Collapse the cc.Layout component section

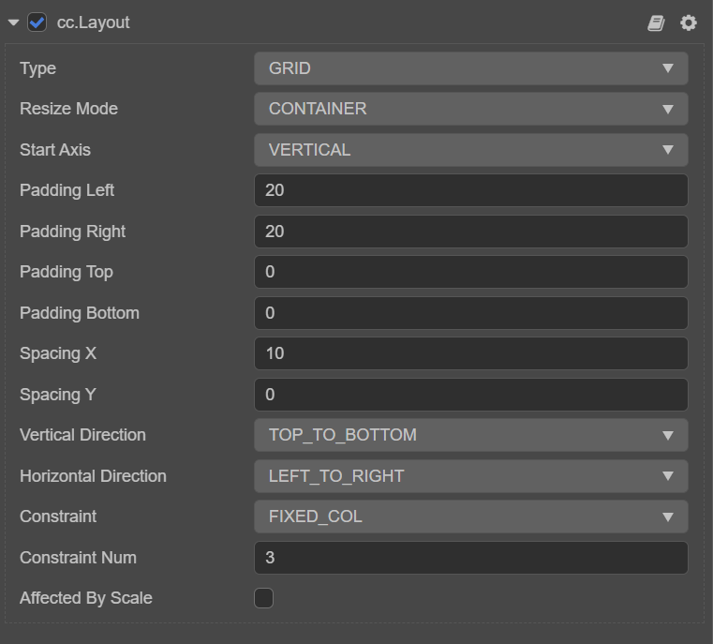click(13, 22)
